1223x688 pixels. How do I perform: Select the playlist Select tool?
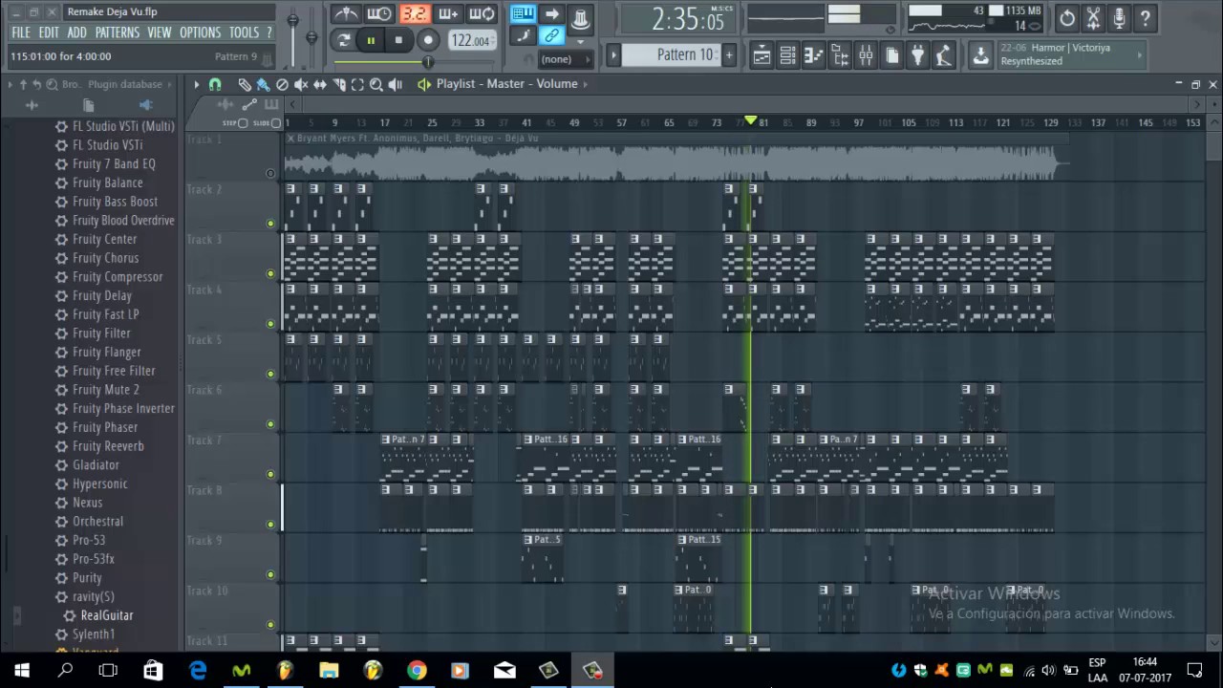pos(357,84)
